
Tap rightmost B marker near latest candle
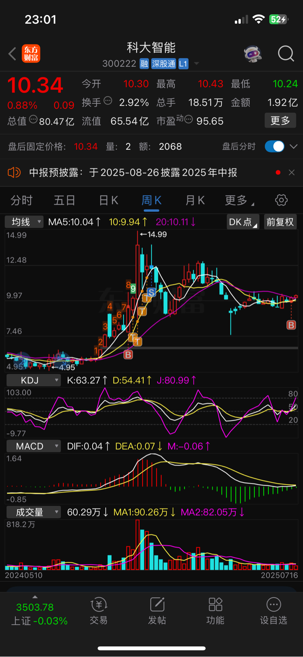(291, 325)
